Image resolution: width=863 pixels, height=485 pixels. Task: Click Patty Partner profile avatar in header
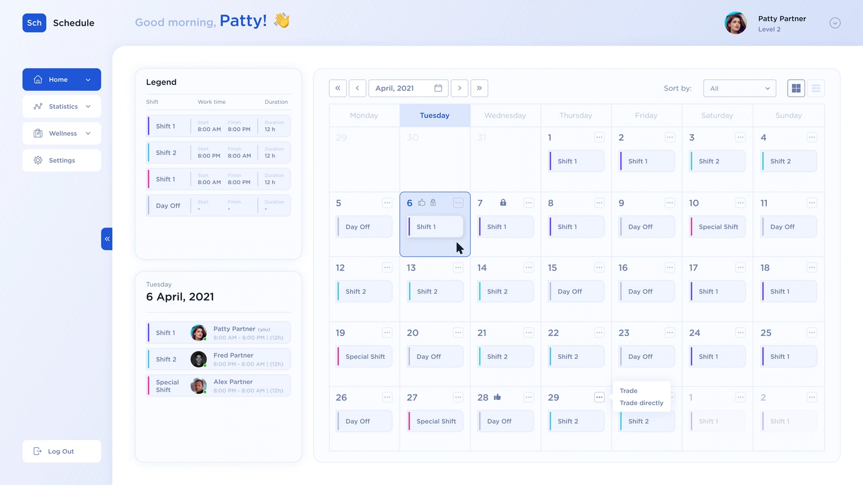(x=735, y=23)
